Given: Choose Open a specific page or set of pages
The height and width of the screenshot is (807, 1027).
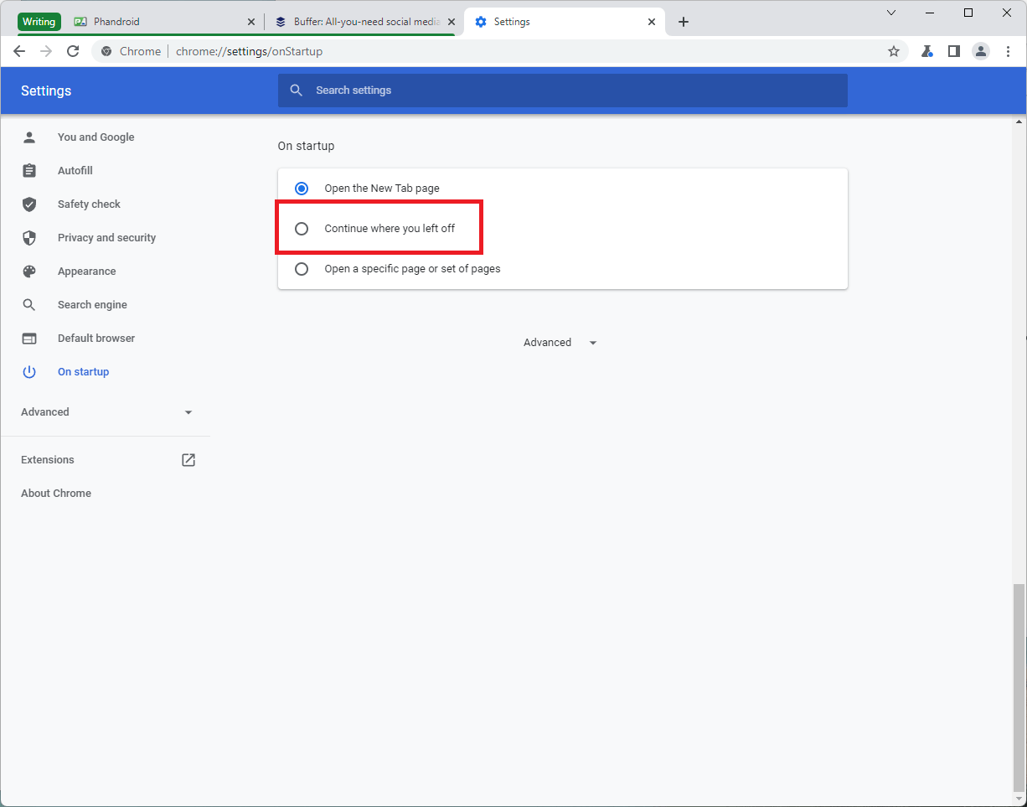Looking at the screenshot, I should click(x=302, y=268).
